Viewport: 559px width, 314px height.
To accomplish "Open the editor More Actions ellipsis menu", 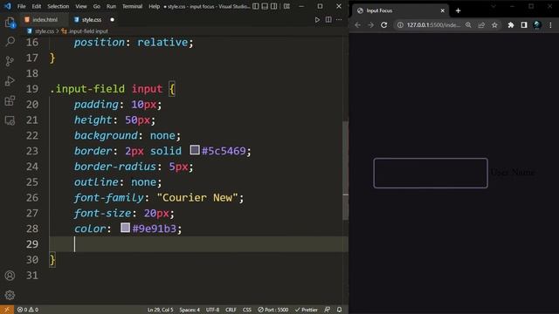I will (x=339, y=19).
